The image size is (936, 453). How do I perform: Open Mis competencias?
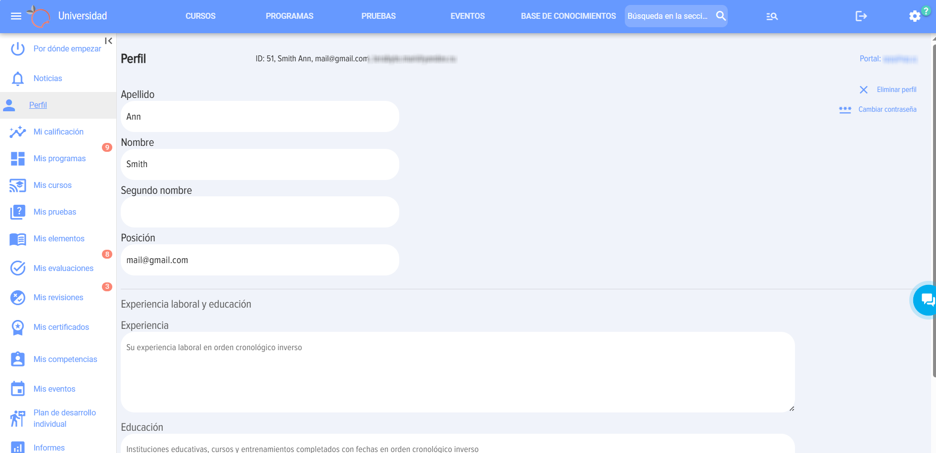[x=65, y=360]
